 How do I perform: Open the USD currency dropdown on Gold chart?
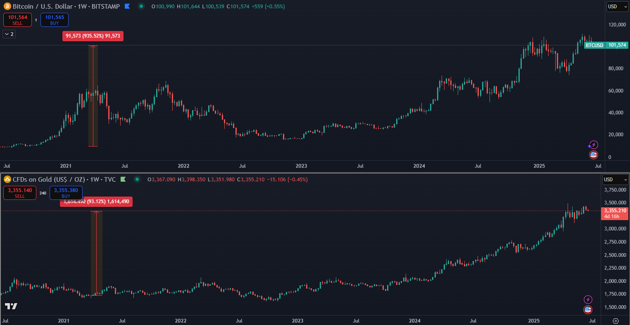click(x=615, y=180)
